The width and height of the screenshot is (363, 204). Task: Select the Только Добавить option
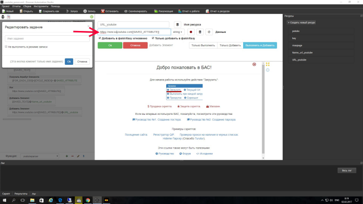click(x=230, y=45)
